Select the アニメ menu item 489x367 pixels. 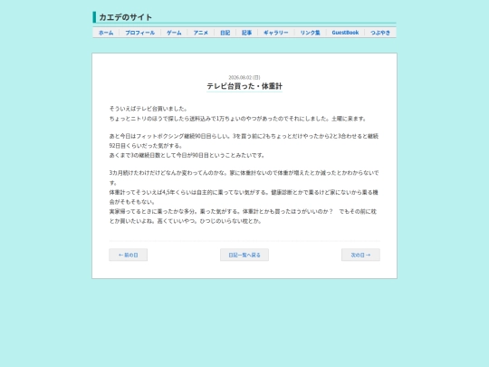[x=200, y=33]
